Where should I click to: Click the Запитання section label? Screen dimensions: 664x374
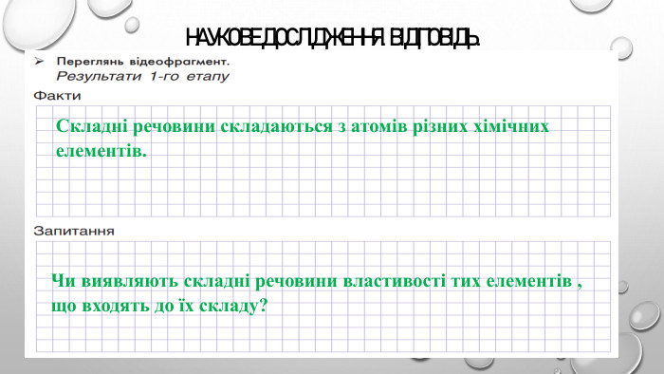pos(74,232)
